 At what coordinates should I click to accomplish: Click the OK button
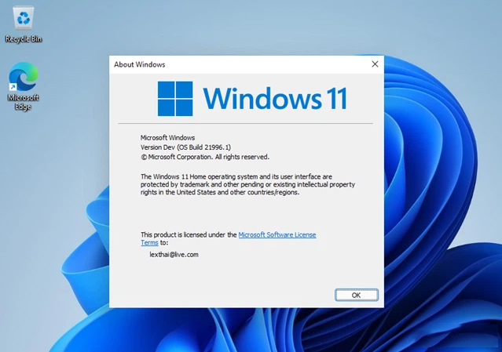pyautogui.click(x=357, y=295)
